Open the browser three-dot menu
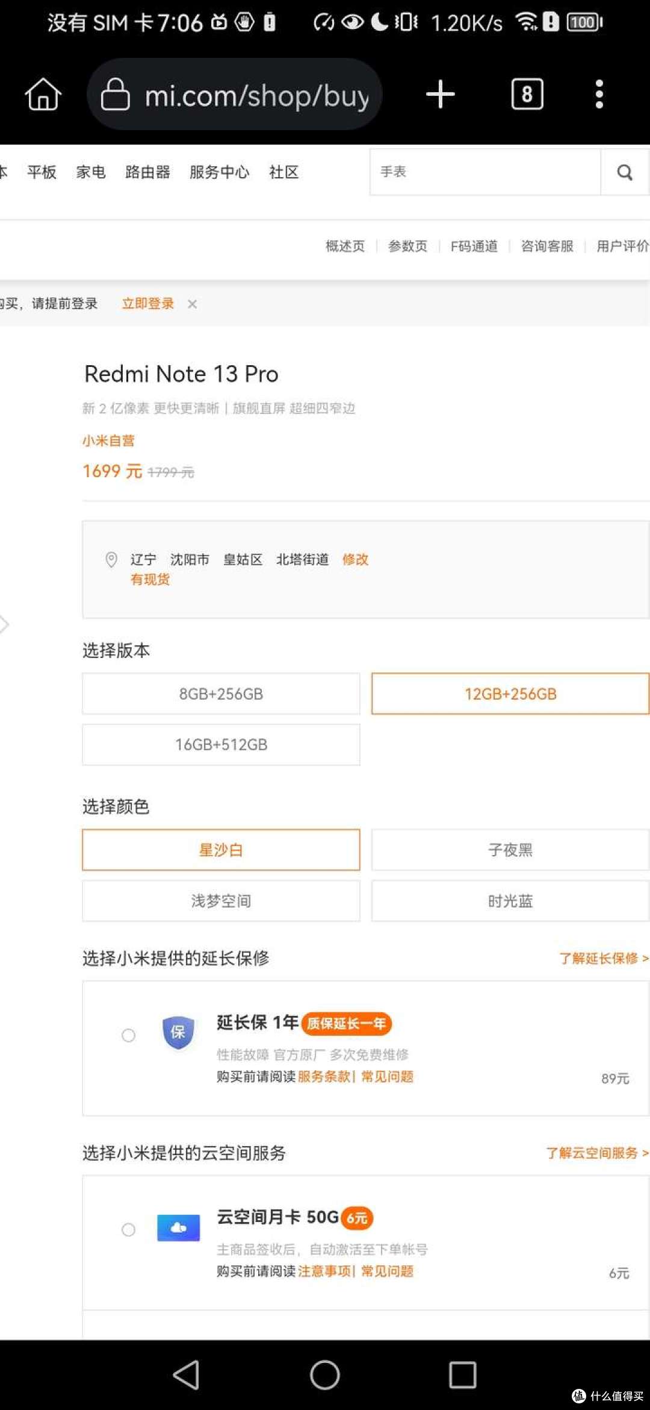The height and width of the screenshot is (1410, 650). click(599, 94)
